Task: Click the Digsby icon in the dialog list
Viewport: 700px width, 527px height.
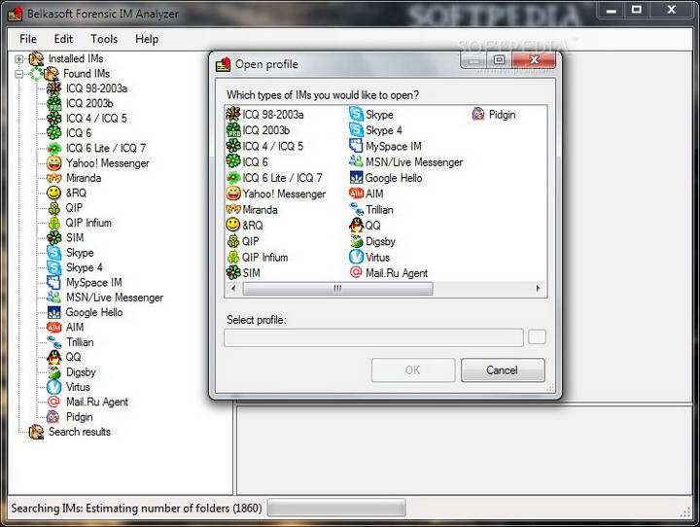Action: [x=356, y=241]
